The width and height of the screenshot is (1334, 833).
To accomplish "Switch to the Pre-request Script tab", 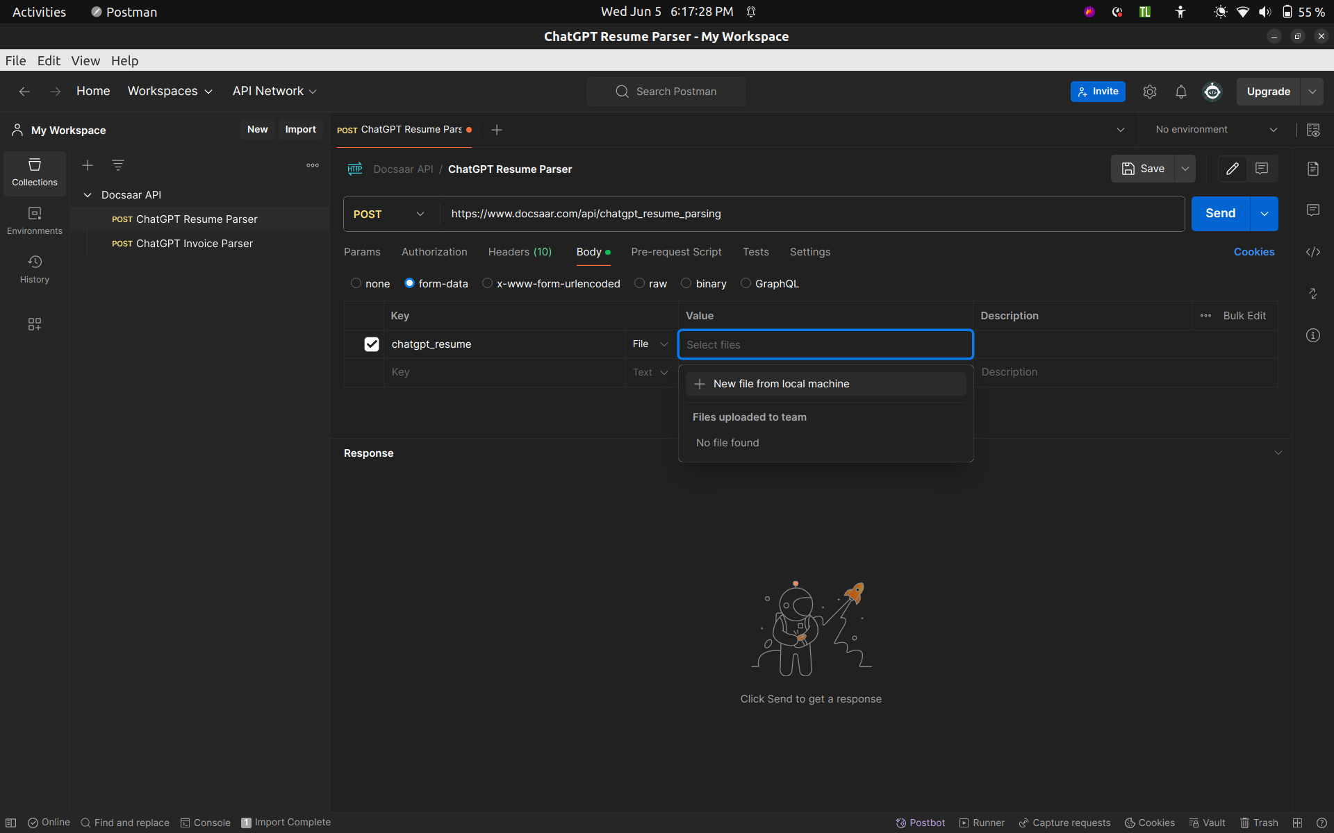I will click(676, 252).
